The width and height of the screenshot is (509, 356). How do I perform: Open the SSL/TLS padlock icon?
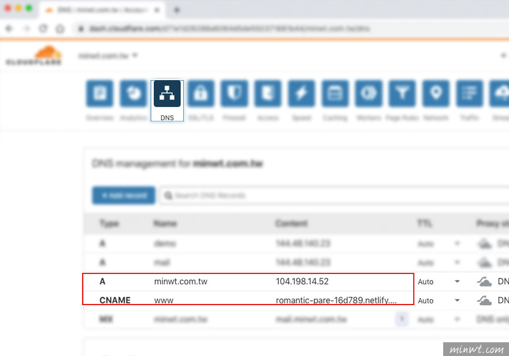[201, 94]
